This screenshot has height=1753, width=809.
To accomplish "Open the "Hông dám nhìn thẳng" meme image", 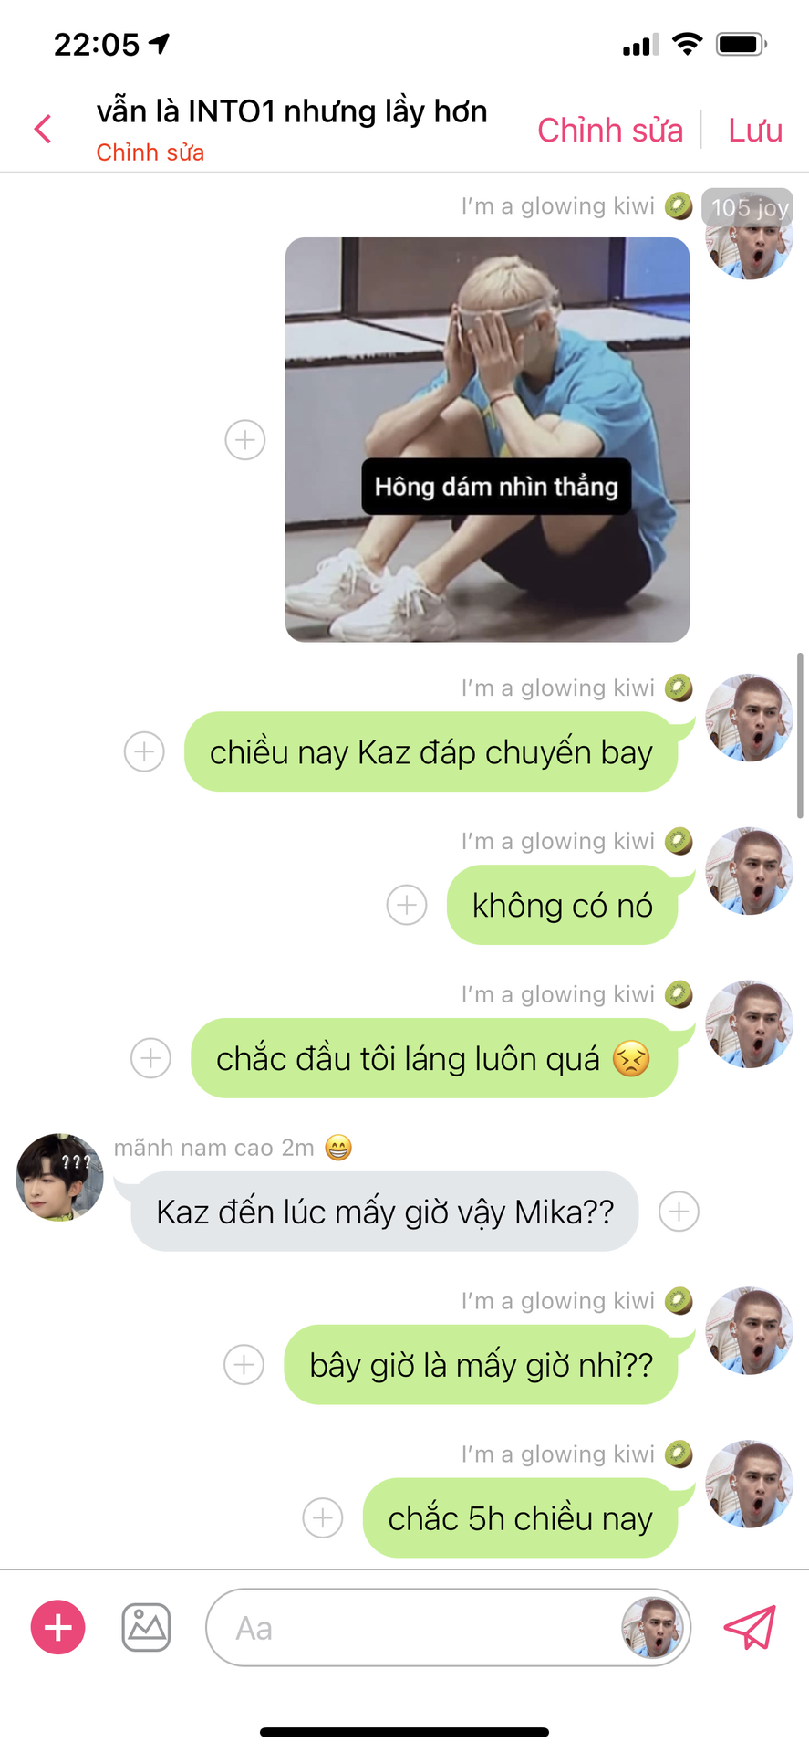I will pyautogui.click(x=487, y=440).
